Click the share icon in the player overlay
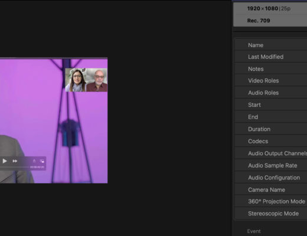The height and width of the screenshot is (236, 307). [x=34, y=161]
